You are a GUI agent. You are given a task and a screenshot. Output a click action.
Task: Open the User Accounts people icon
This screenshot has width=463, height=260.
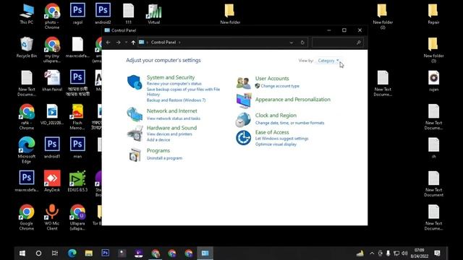point(243,83)
